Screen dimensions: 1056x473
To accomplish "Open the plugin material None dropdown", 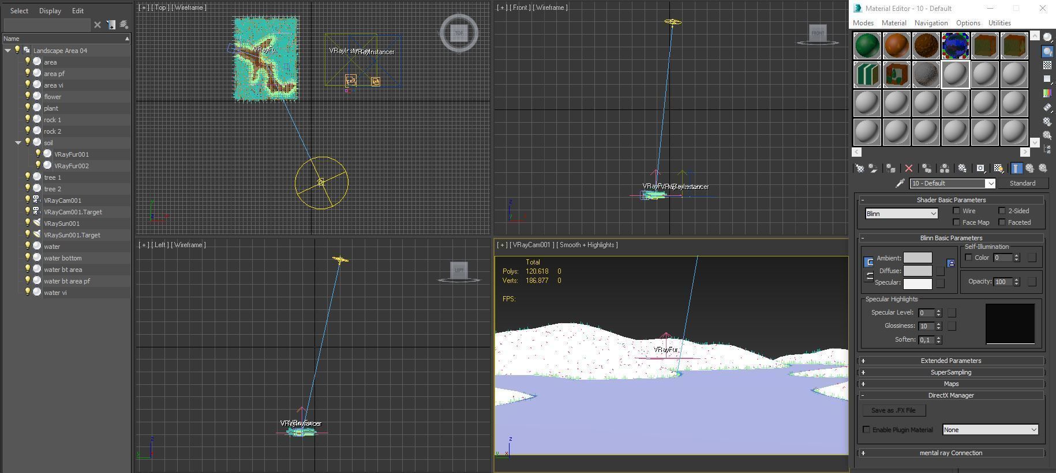I will (x=990, y=430).
